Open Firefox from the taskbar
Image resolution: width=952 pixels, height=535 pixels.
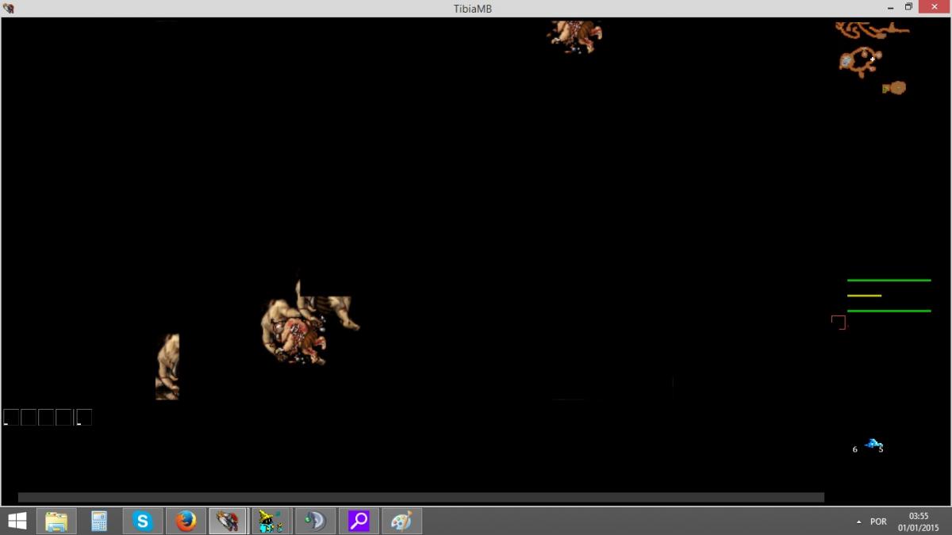[x=185, y=521]
